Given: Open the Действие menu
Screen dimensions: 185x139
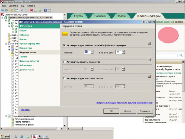Looking at the screenshot, I should [14, 6].
